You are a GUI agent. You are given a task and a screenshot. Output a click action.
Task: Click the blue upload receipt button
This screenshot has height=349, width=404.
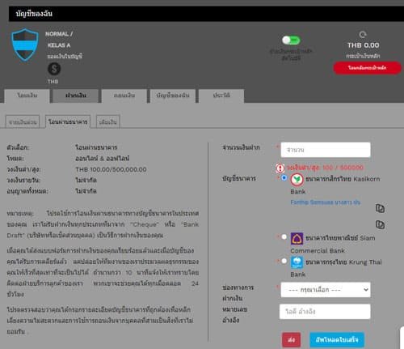coord(337,339)
